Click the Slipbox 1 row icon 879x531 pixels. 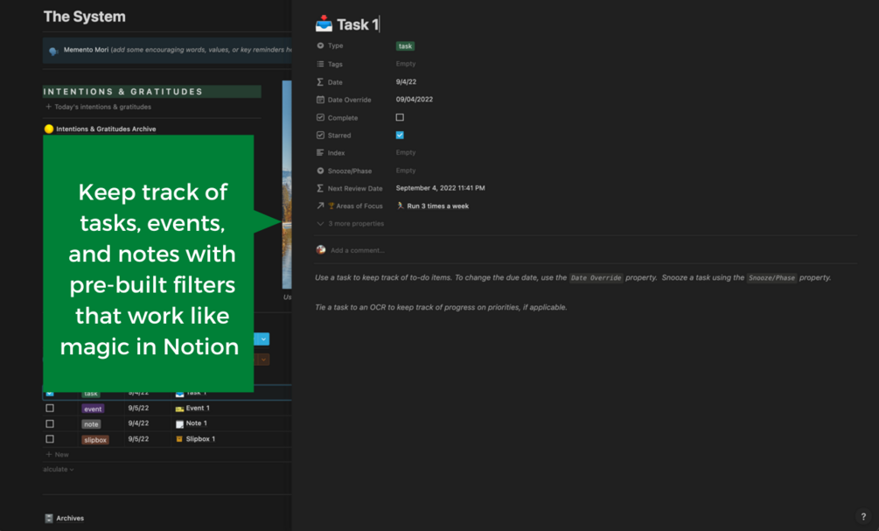(179, 439)
